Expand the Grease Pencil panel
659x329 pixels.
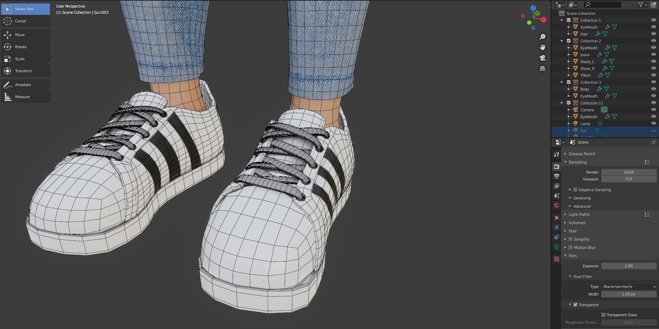[566, 154]
